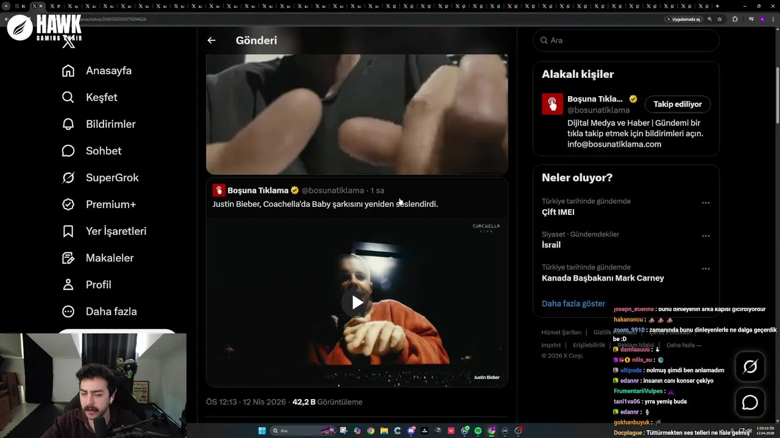Open Premium+ badge icon
The height and width of the screenshot is (438, 780).
pyautogui.click(x=68, y=204)
